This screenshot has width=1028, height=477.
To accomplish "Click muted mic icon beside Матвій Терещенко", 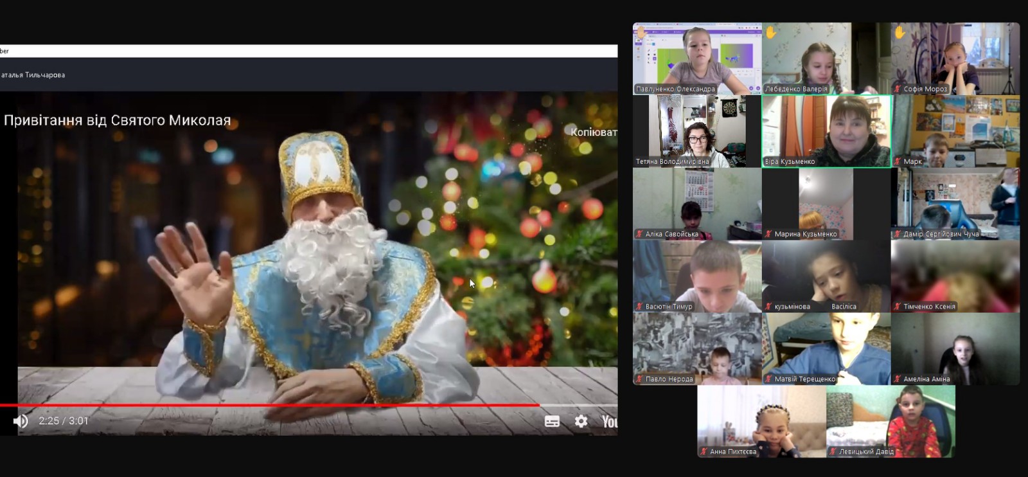I will pyautogui.click(x=768, y=379).
